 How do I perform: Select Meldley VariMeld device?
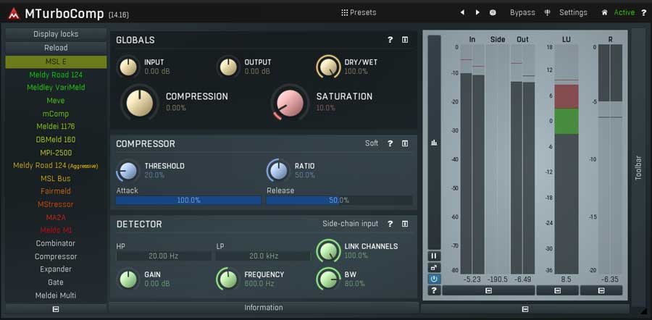click(56, 88)
